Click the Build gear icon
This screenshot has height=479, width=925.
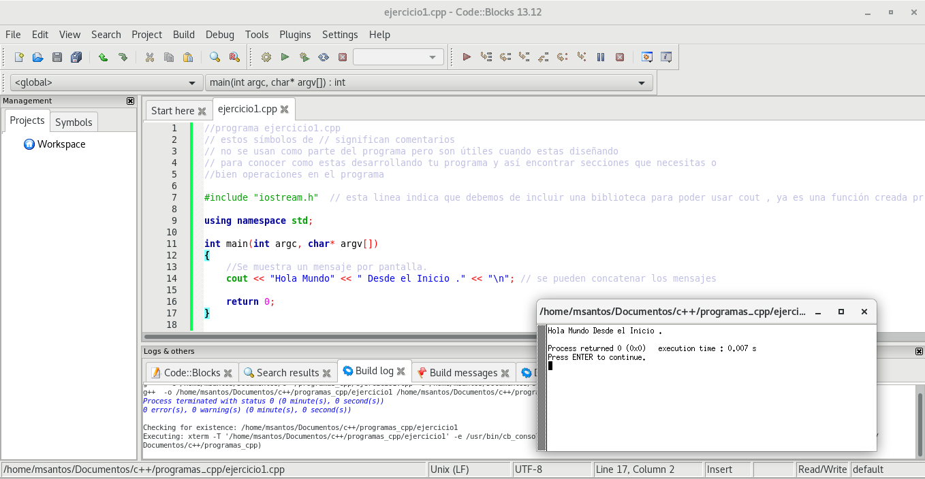(266, 57)
